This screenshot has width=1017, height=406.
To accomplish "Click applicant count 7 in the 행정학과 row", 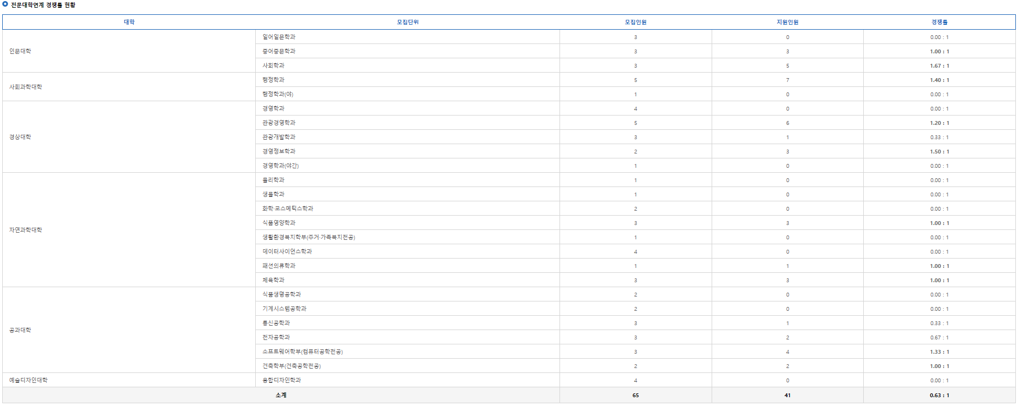I will point(788,80).
